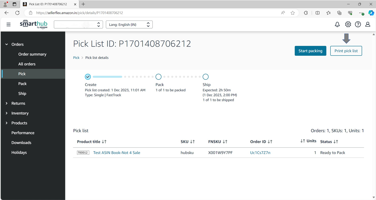
Task: View site information lock icon
Action: pos(30,13)
